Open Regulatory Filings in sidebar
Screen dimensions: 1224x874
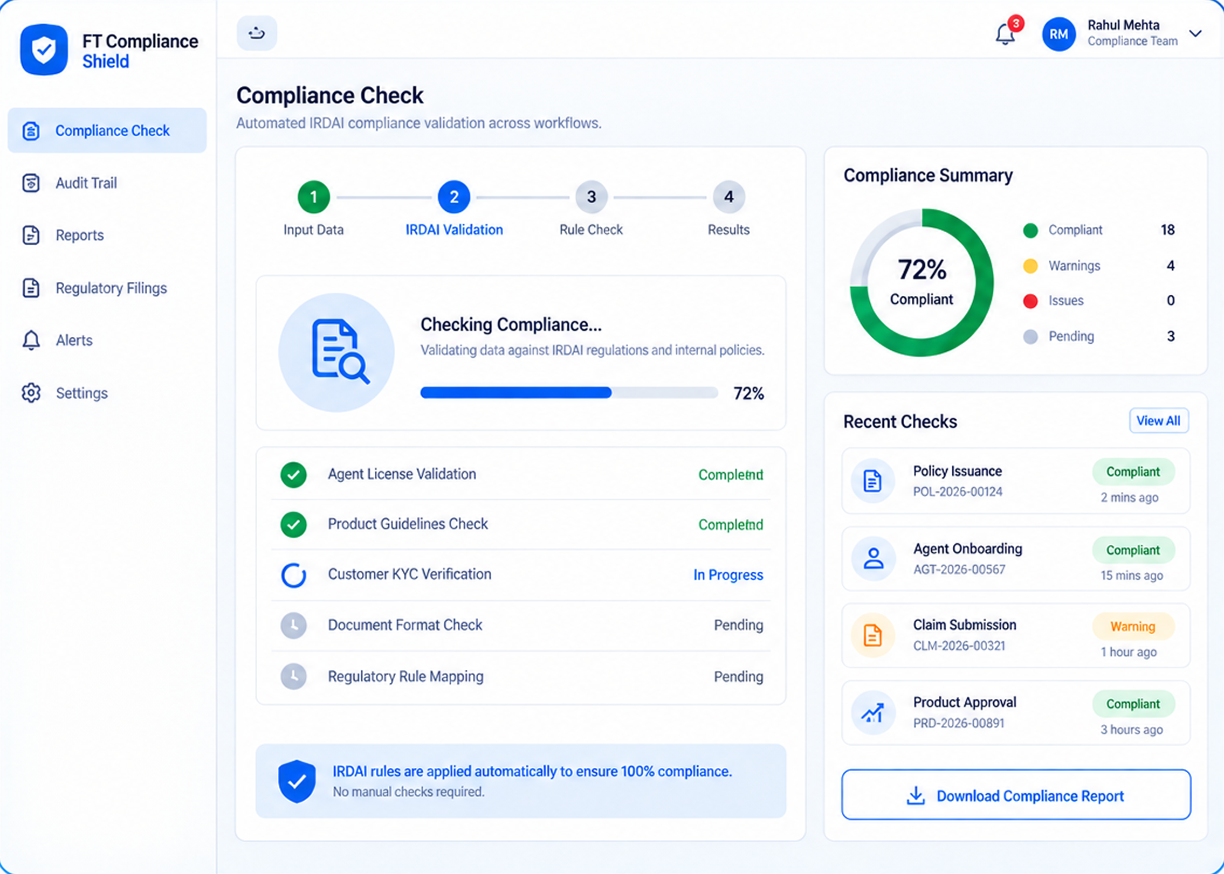107,288
